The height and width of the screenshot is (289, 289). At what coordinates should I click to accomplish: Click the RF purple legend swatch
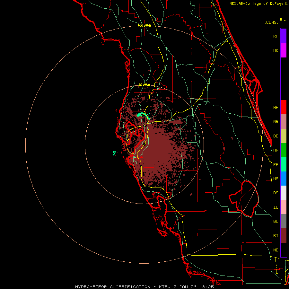(x=284, y=36)
